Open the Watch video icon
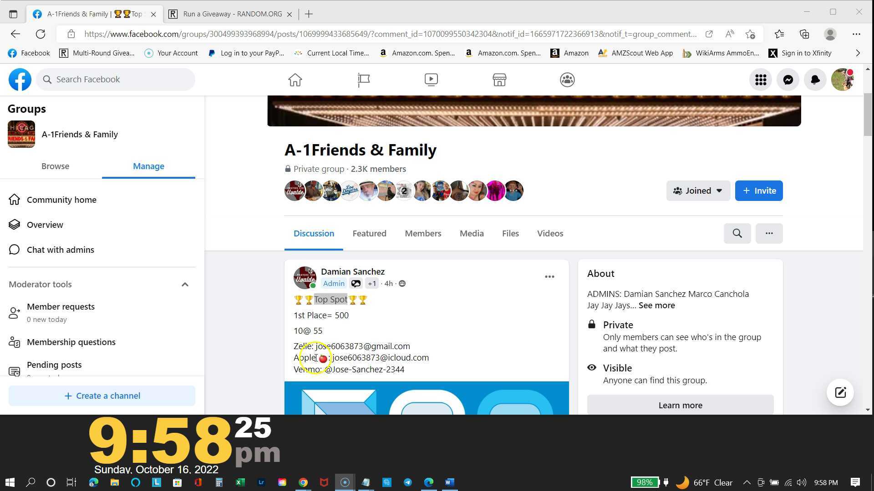 (x=431, y=80)
